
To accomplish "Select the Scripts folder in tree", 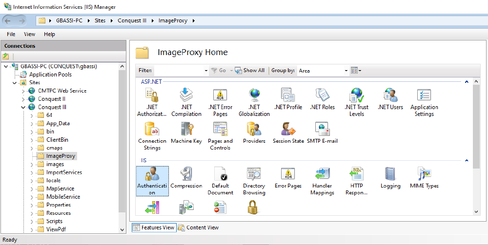I will 50,221.
